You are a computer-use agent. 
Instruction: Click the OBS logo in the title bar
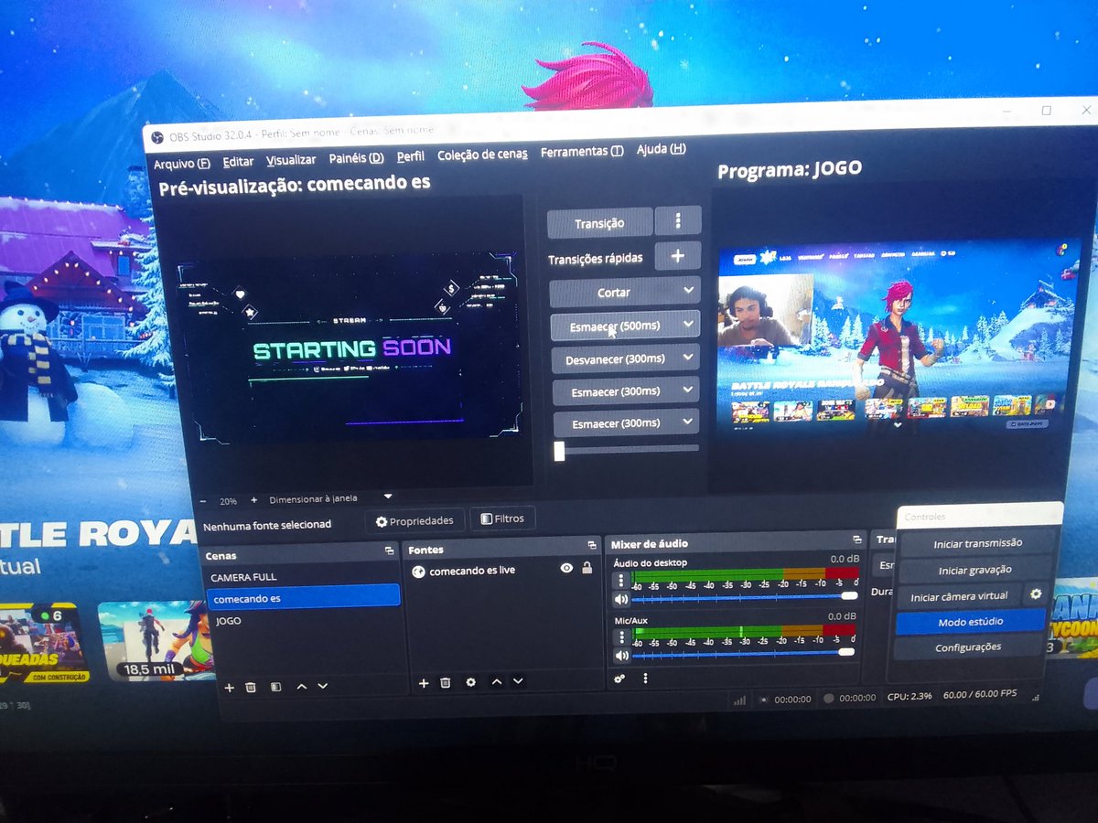point(156,136)
